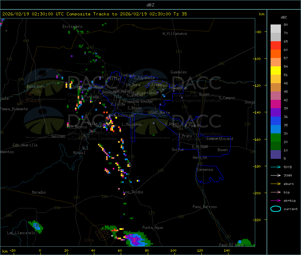Click the yellow eburn arrow icon
This screenshot has width=301, height=255.
(276, 184)
